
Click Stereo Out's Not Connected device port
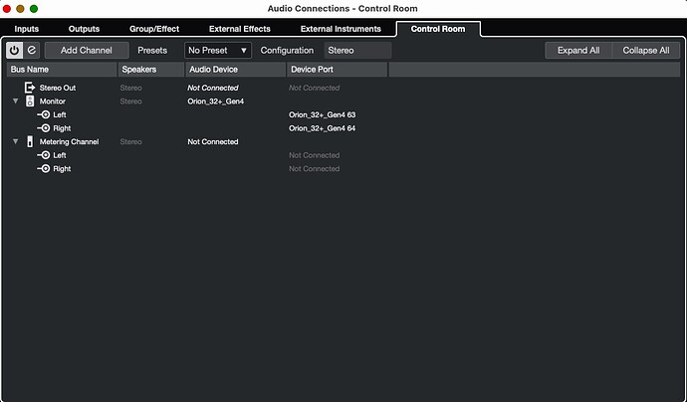tap(315, 88)
